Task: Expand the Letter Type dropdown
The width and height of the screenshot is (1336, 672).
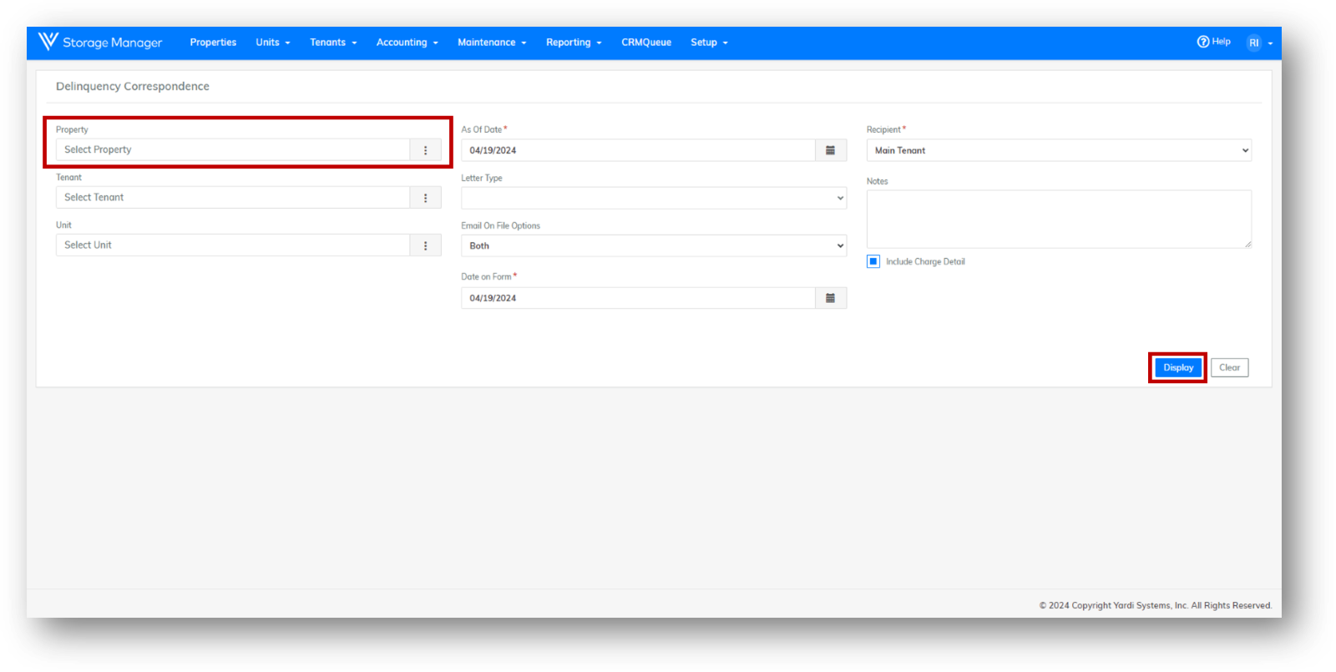Action: [653, 198]
